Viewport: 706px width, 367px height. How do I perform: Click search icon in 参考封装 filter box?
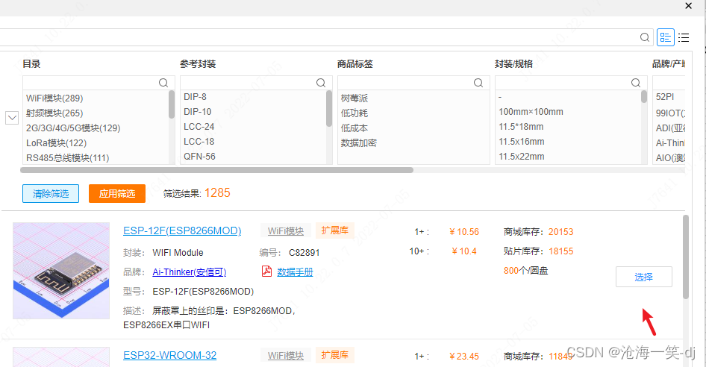(x=321, y=82)
